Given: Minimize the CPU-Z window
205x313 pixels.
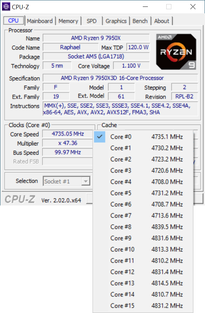Looking at the screenshot, I should 146,6.
